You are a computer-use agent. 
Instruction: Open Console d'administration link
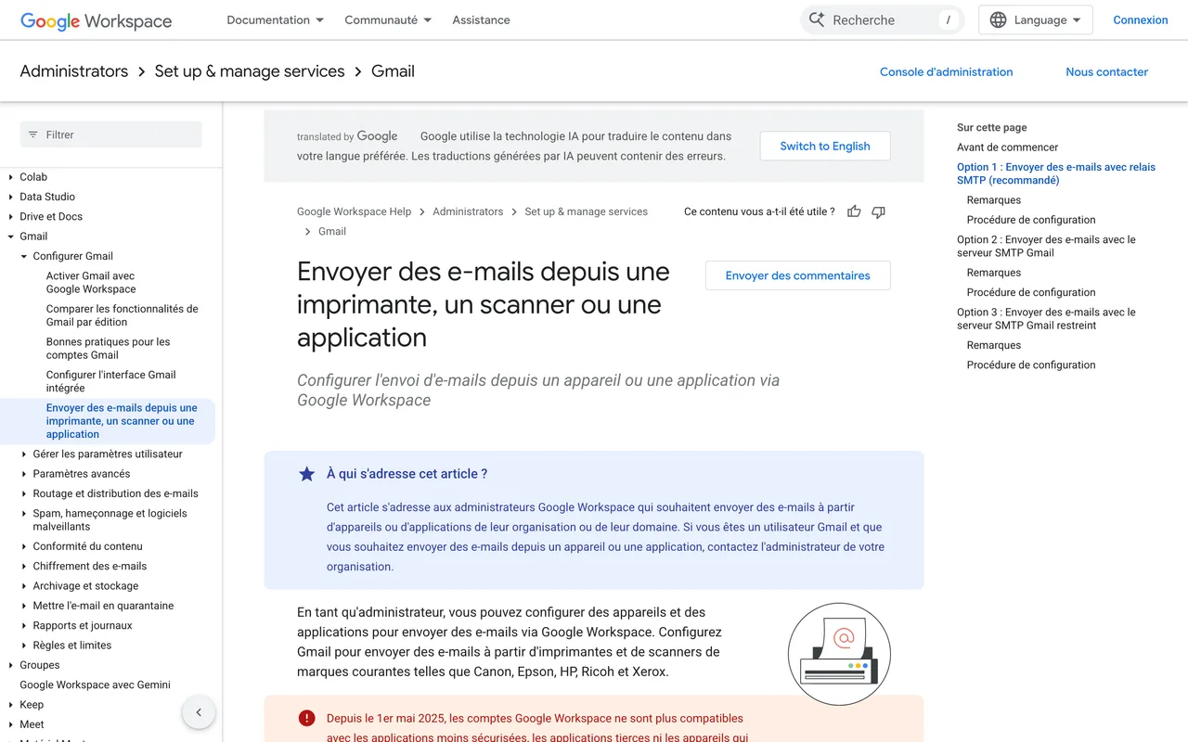(946, 71)
